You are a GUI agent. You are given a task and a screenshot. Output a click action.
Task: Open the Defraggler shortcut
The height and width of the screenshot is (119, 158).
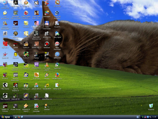47,13
